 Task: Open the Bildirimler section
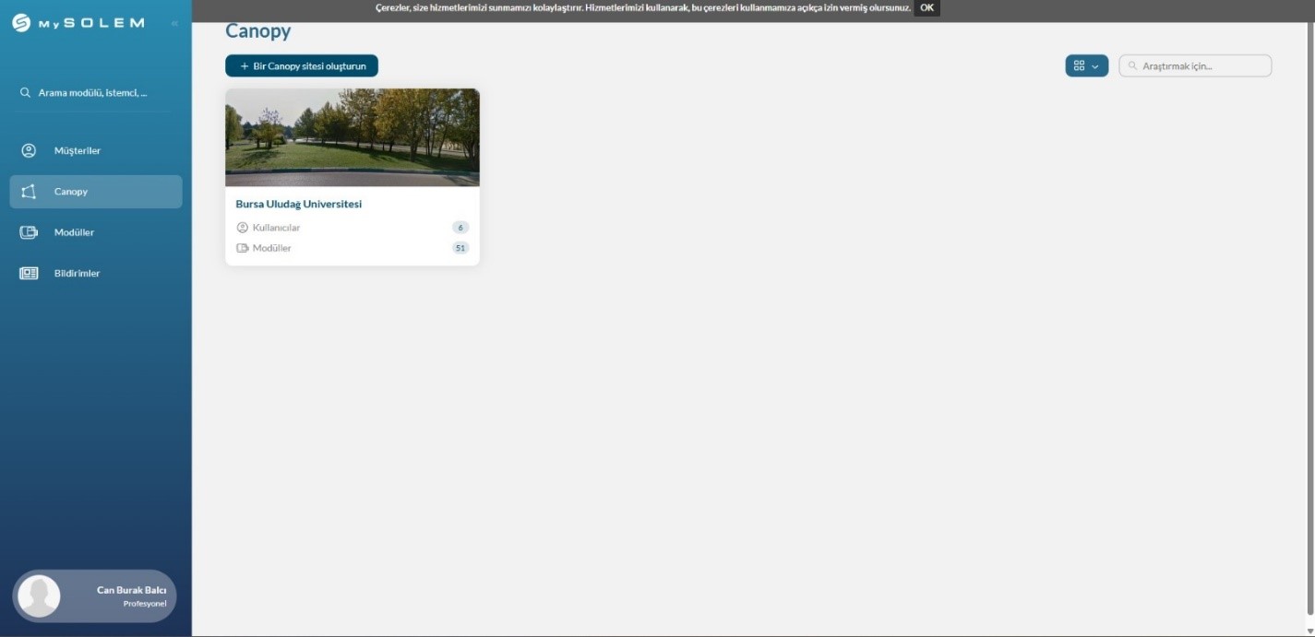(x=77, y=273)
